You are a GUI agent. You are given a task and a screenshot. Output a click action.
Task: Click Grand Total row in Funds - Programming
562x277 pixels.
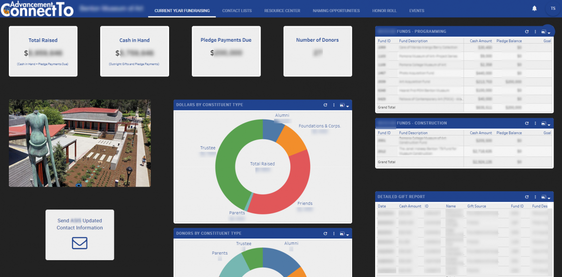click(465, 107)
